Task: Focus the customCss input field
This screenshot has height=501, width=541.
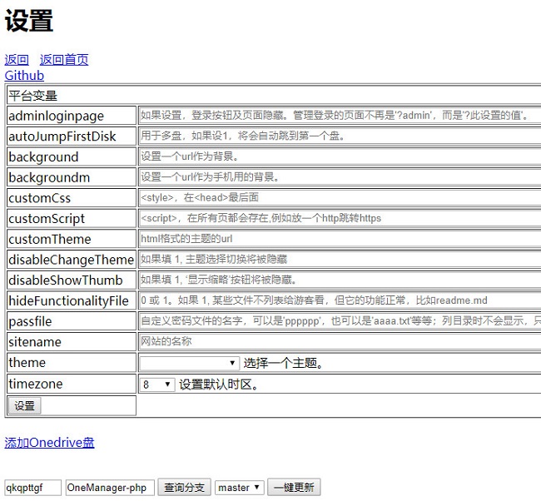Action: [340, 198]
